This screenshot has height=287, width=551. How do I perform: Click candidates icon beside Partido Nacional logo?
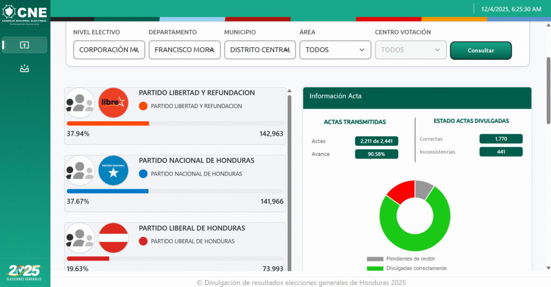click(80, 170)
